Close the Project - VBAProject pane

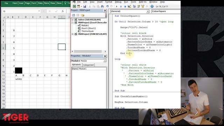105,10
